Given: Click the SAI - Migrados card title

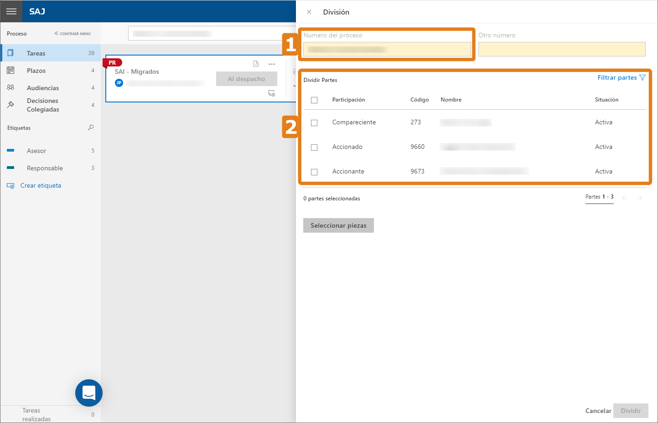Looking at the screenshot, I should [x=137, y=71].
